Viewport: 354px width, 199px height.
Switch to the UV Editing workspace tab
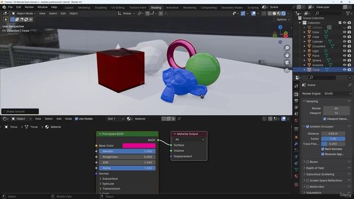[x=118, y=7]
